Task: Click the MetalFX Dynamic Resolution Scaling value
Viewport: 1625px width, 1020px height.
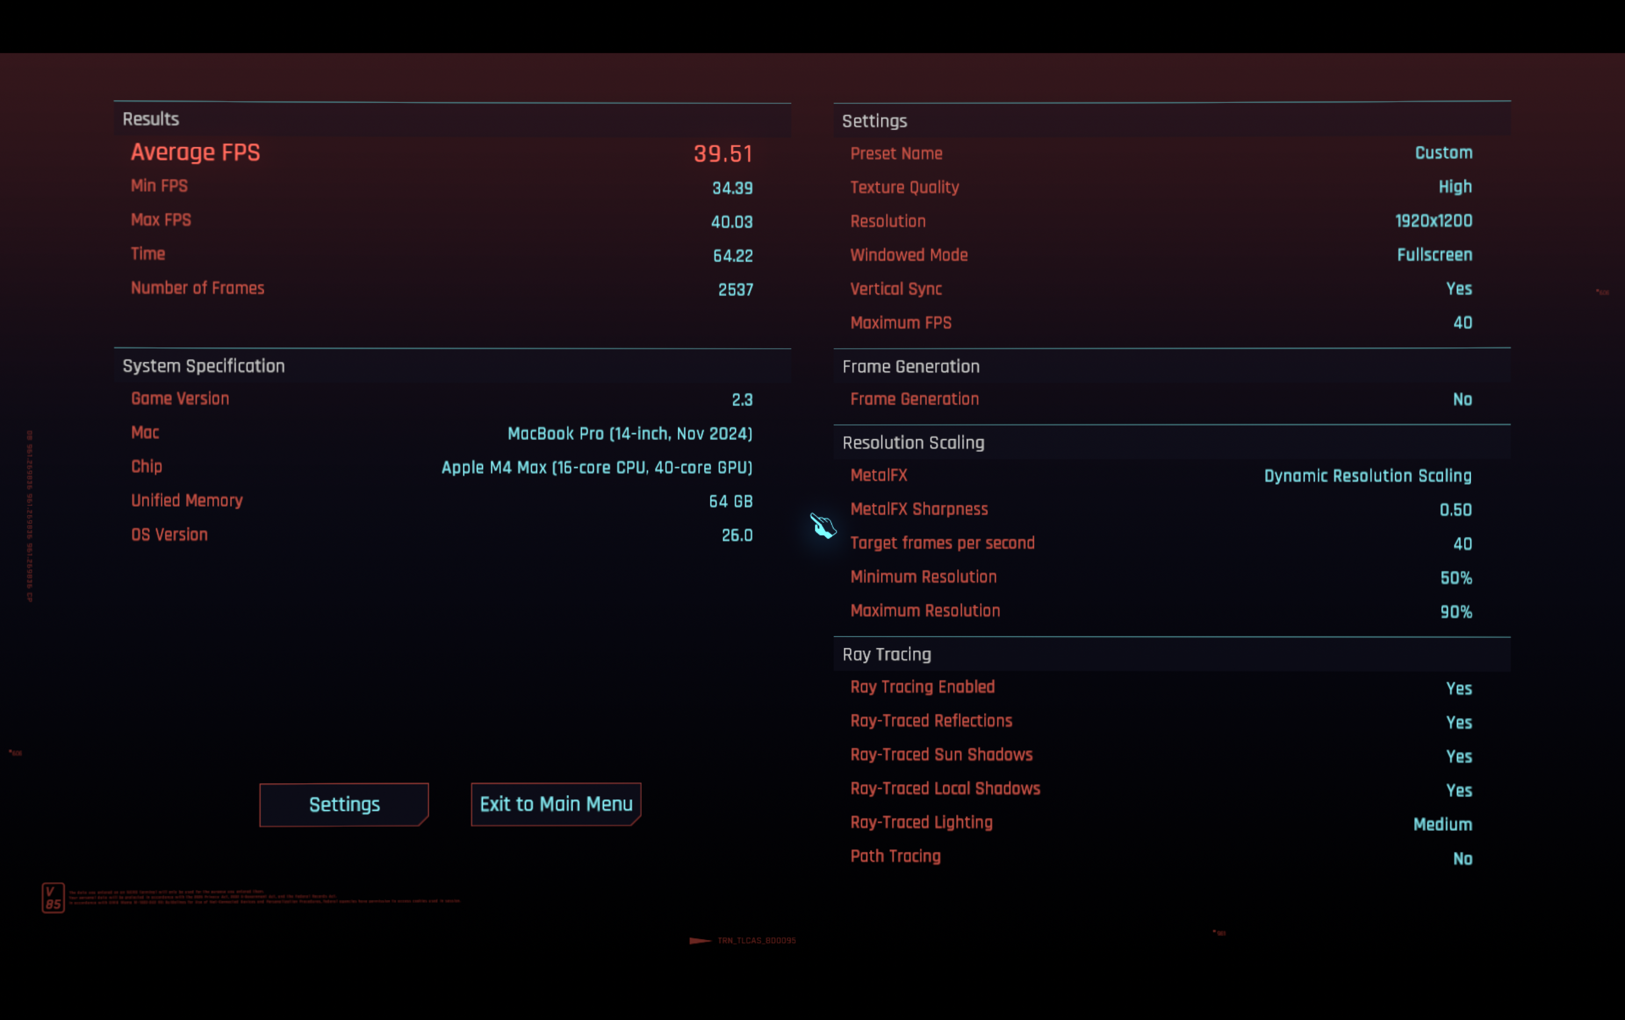Action: click(x=1367, y=476)
